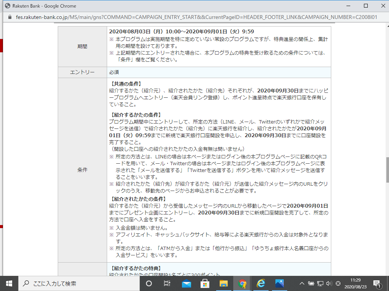Viewport: 389px width, 291px height.
Task: Click the 【紹介されたかたの条件】 heading
Action: [x=138, y=199]
